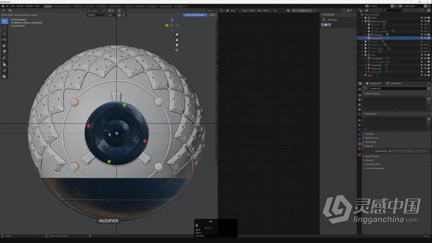Expand the Texture Space panel
432x243 pixels.
pos(372,156)
